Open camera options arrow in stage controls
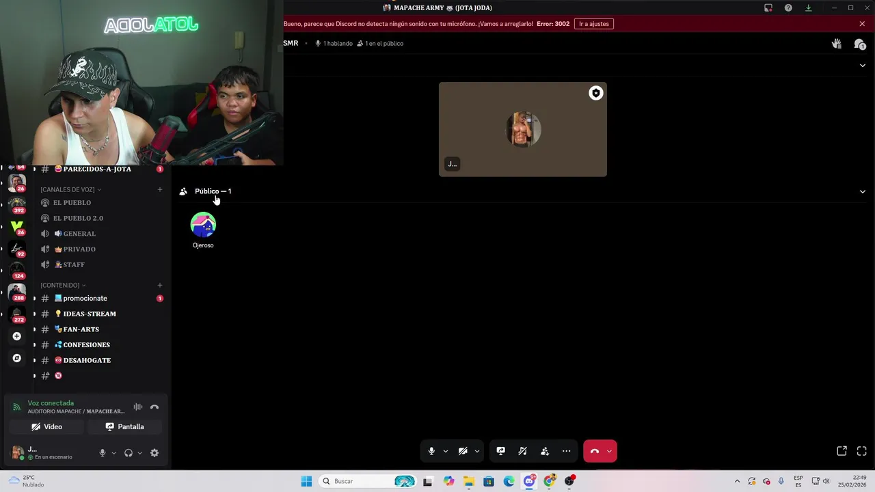The width and height of the screenshot is (875, 492). [x=477, y=451]
